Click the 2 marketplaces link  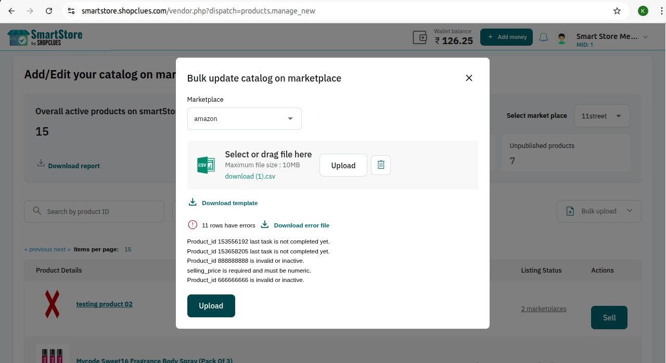coord(544,308)
